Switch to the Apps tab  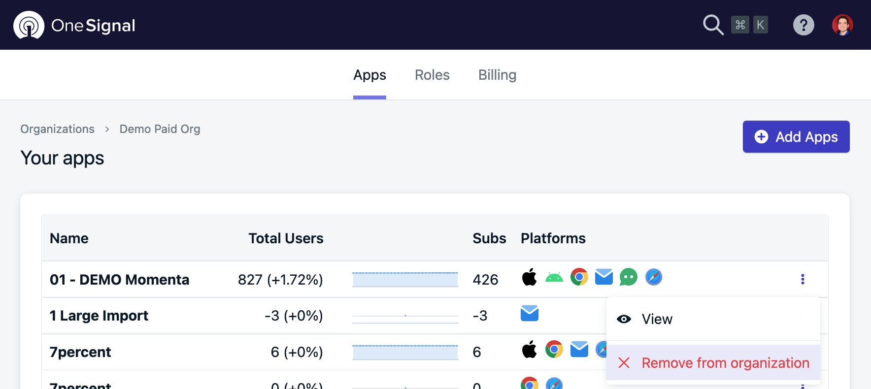369,75
